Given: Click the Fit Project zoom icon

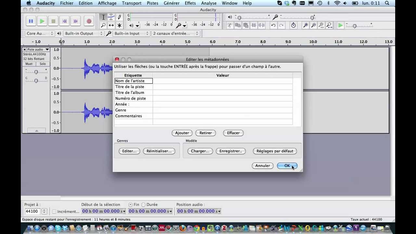Looking at the screenshot, I should pos(329,25).
